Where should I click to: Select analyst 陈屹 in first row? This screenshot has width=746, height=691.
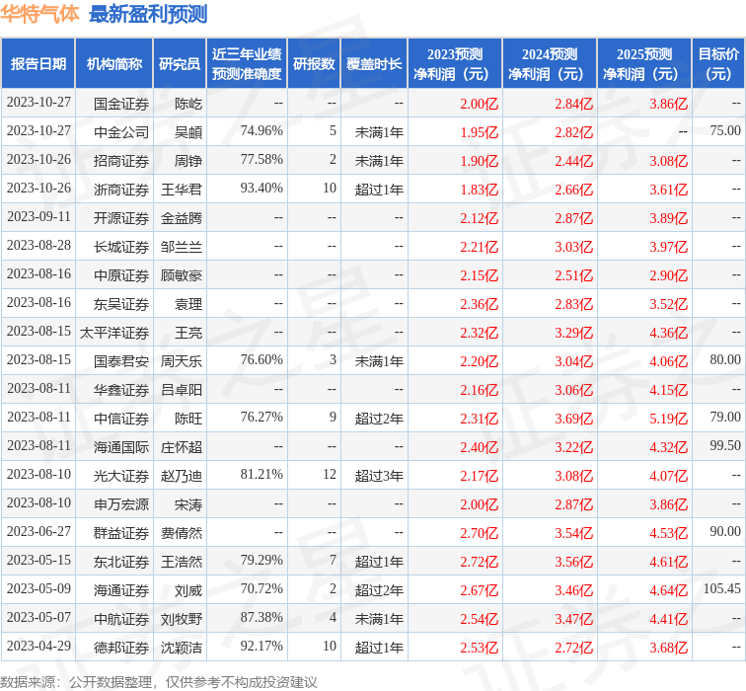click(188, 104)
